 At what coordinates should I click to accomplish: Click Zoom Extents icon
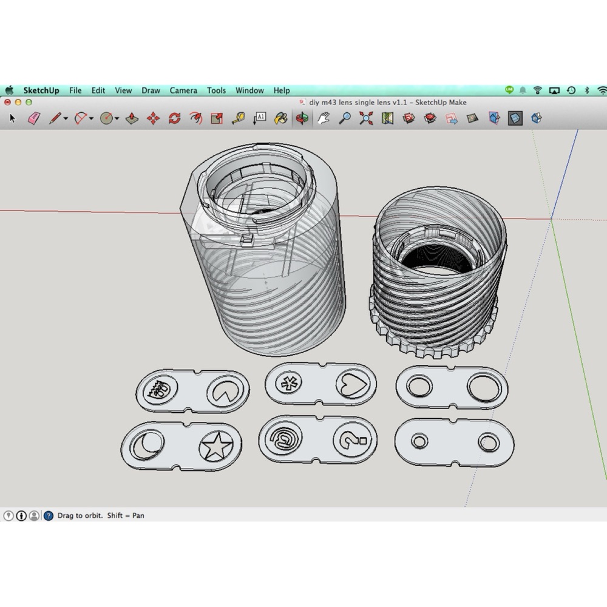366,118
